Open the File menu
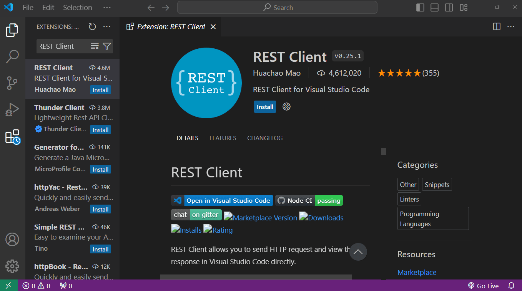The width and height of the screenshot is (522, 291). 28,7
